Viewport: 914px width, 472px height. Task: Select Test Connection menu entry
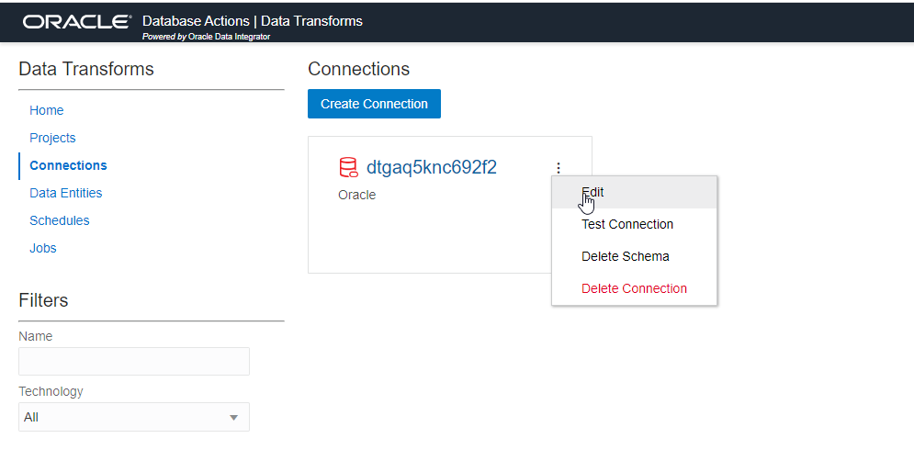point(627,224)
